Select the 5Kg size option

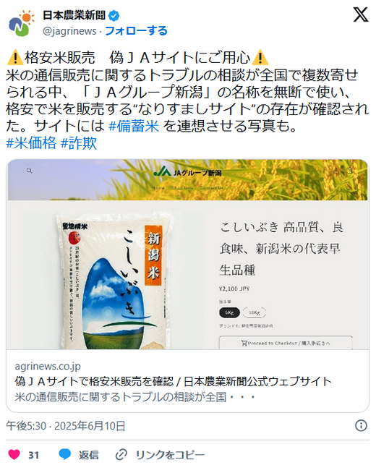pyautogui.click(x=229, y=312)
